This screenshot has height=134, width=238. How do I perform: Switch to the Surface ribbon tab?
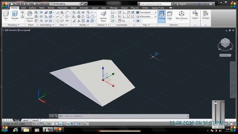pyautogui.click(x=32, y=8)
